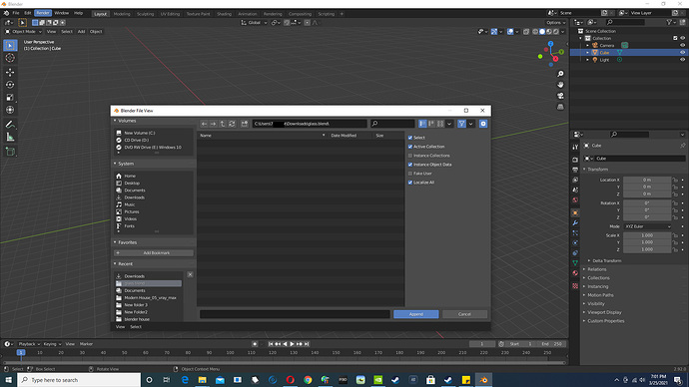
Task: Select the Move tool
Action: coord(10,73)
